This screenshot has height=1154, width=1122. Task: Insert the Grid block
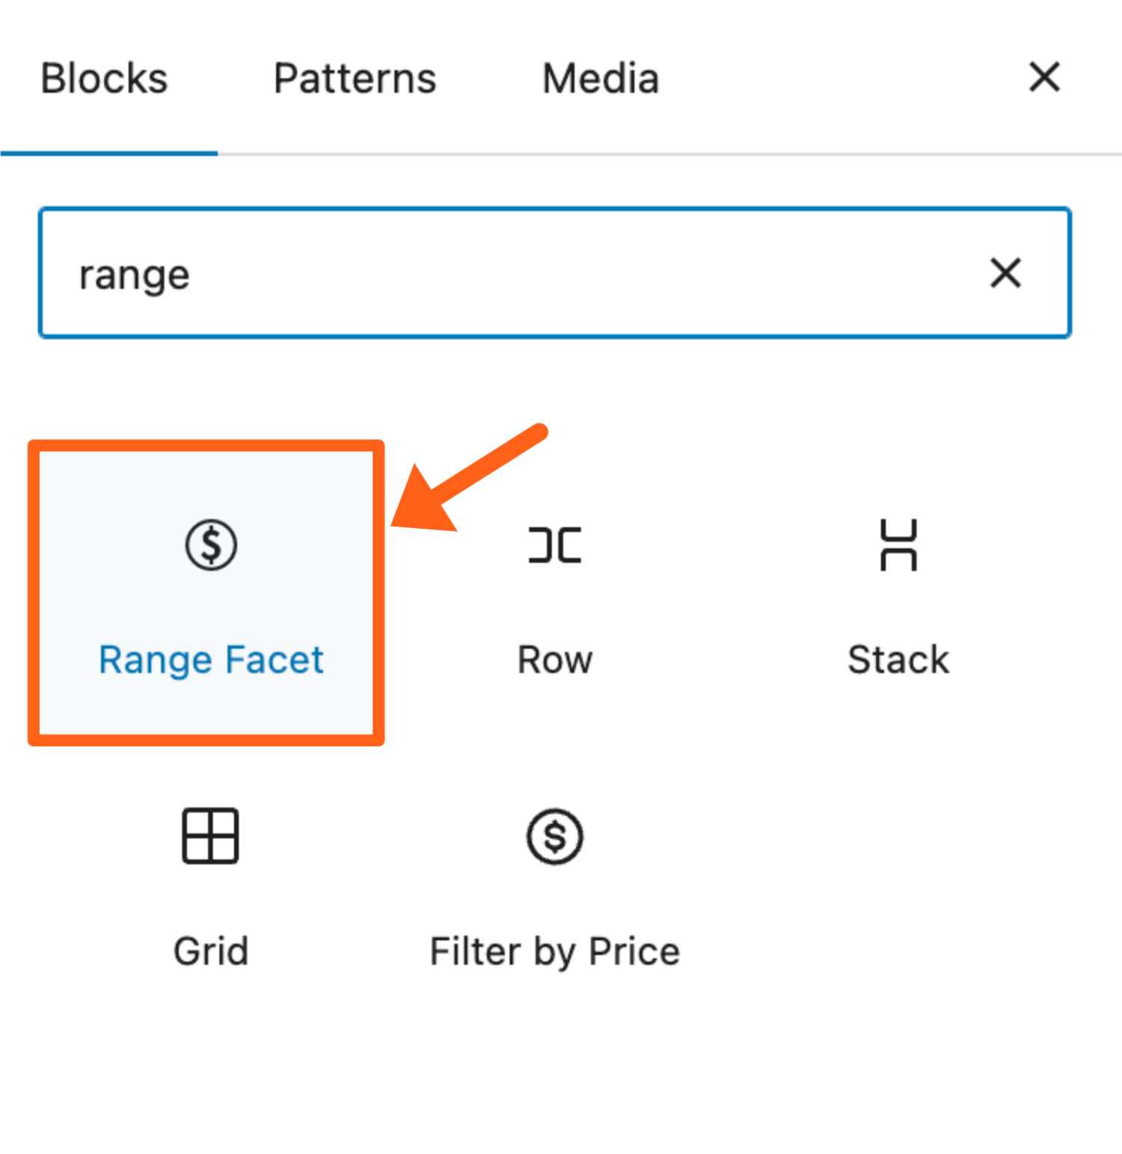coord(210,883)
